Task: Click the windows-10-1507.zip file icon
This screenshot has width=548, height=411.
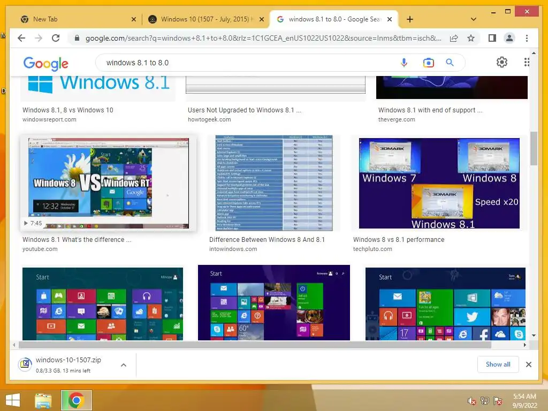Action: pos(25,364)
